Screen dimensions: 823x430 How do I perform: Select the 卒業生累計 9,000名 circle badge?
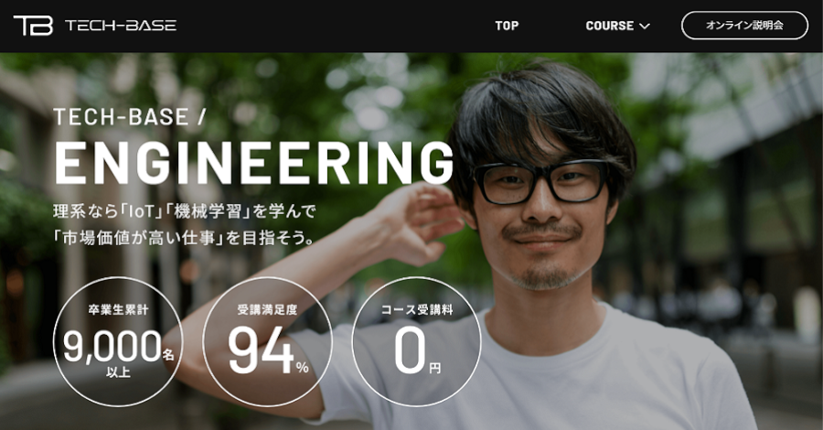[118, 342]
